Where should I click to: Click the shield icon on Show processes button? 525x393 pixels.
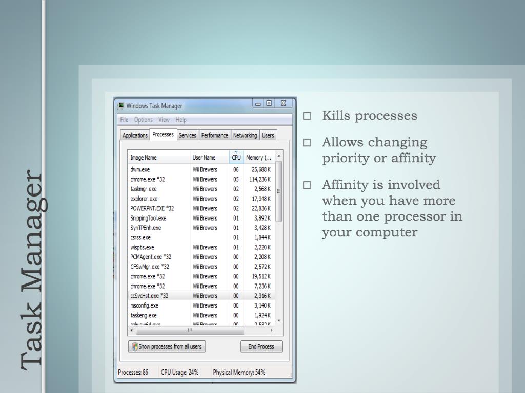pos(135,346)
